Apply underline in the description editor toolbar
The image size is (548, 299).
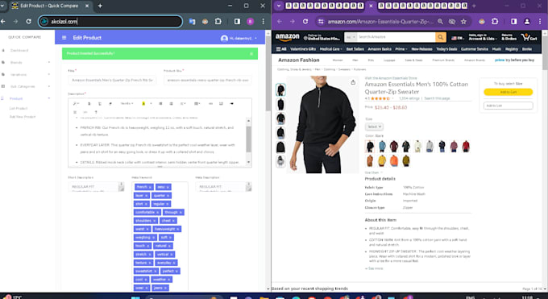pos(100,103)
